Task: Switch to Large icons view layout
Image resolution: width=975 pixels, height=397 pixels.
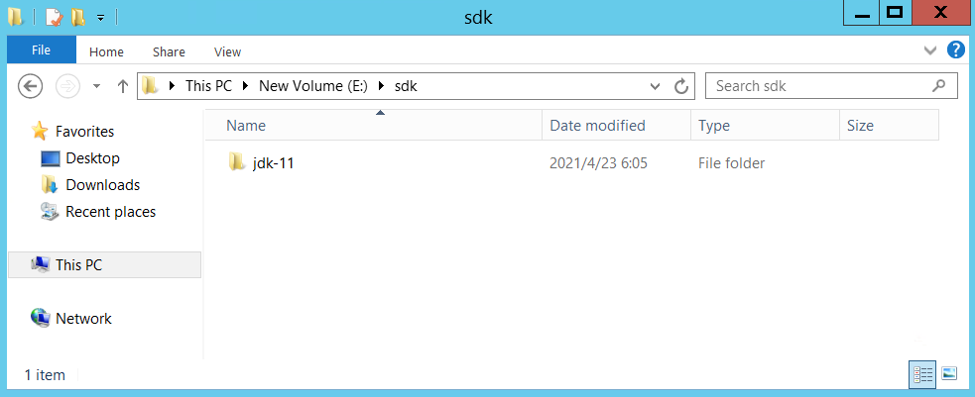Action: tap(949, 373)
